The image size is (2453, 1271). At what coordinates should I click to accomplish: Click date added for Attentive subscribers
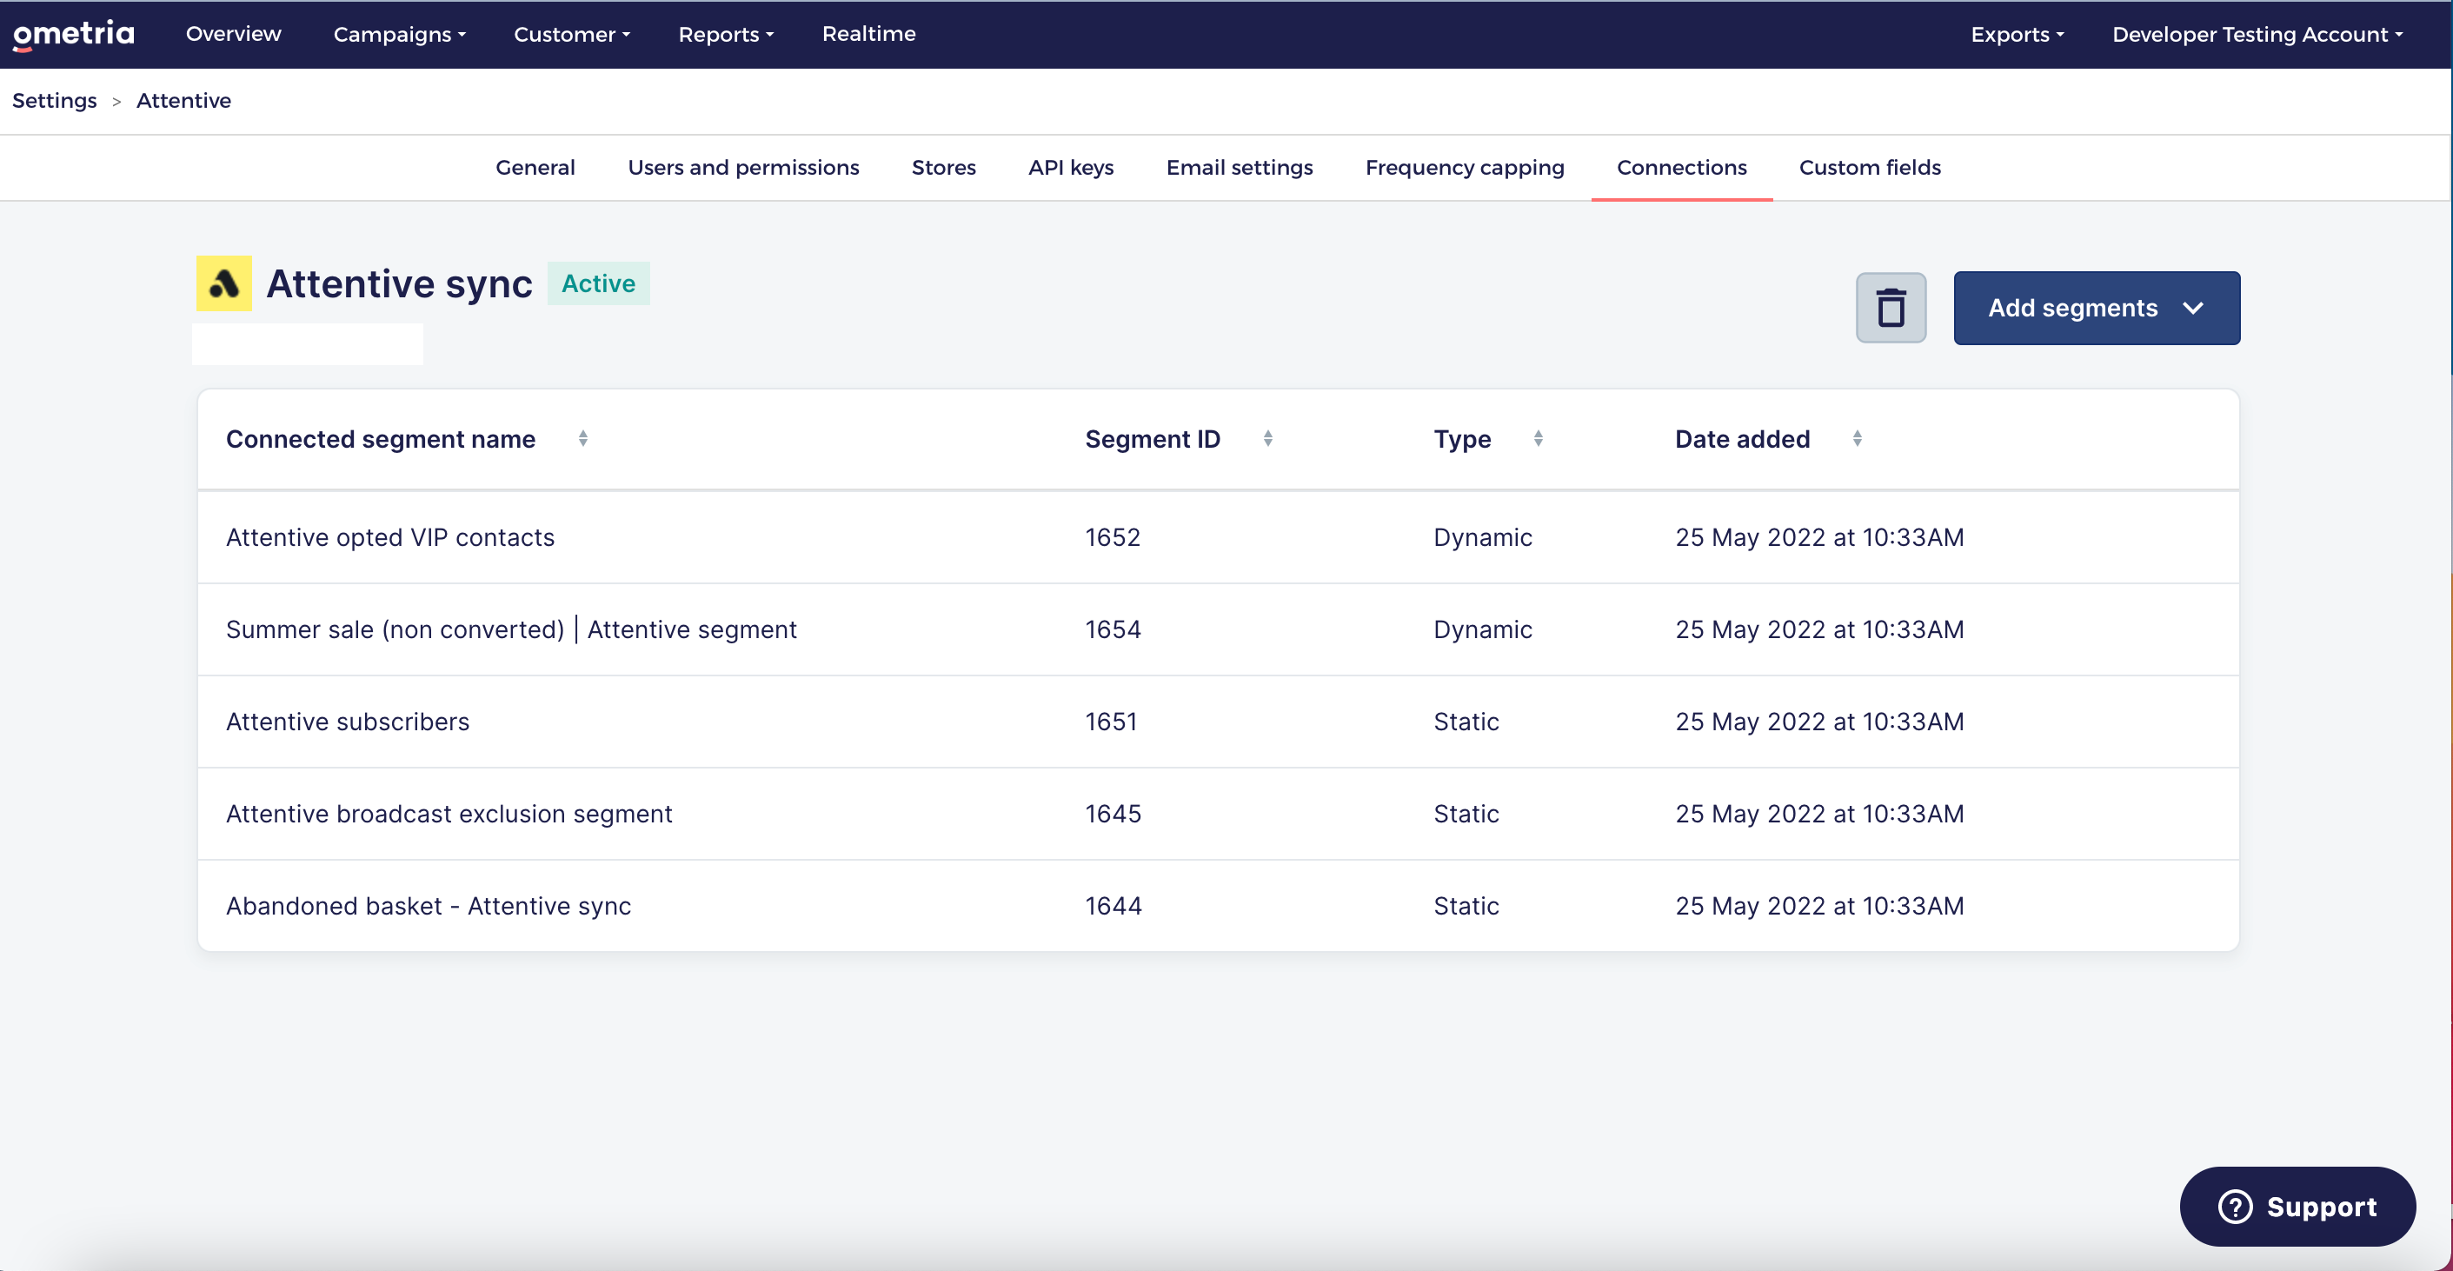[x=1818, y=722]
